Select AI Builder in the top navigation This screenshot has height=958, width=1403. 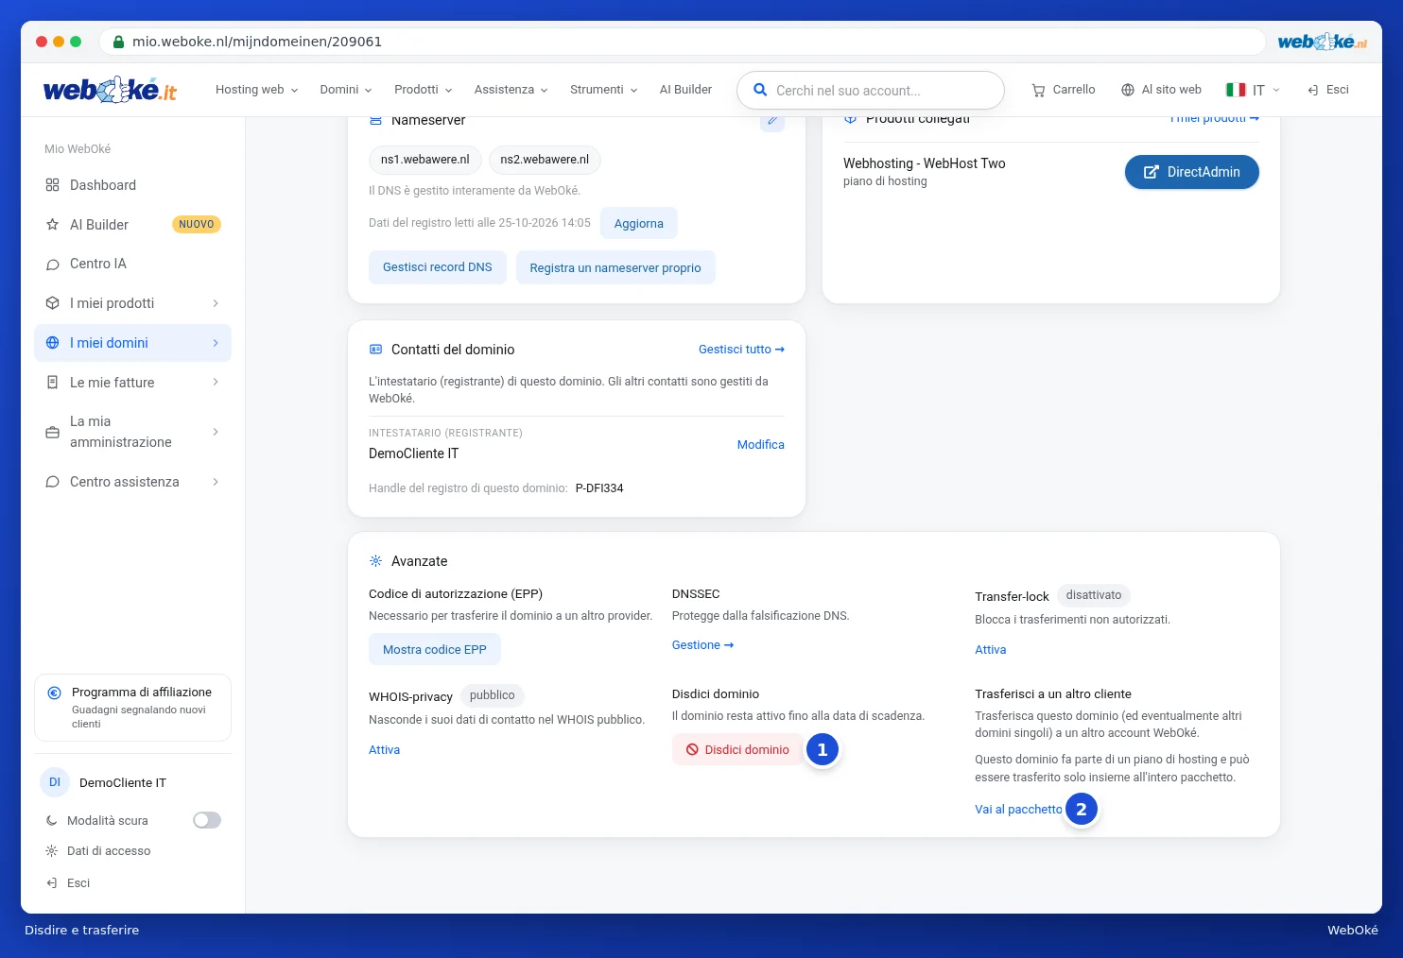[x=685, y=90]
